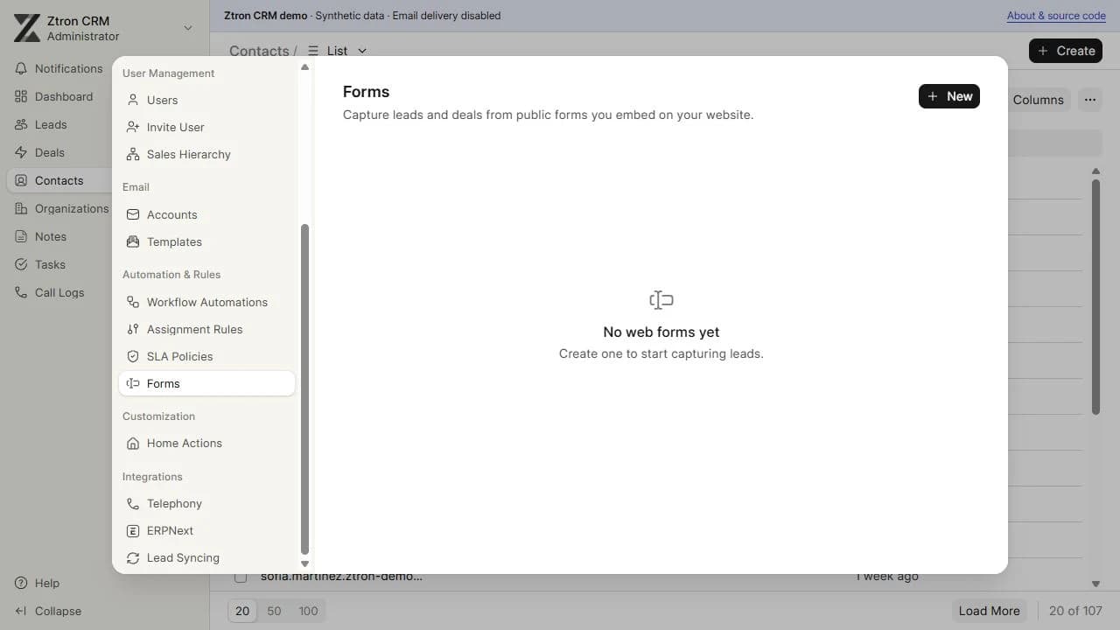This screenshot has height=630, width=1120.
Task: Open the About & source code link
Action: tap(1056, 16)
